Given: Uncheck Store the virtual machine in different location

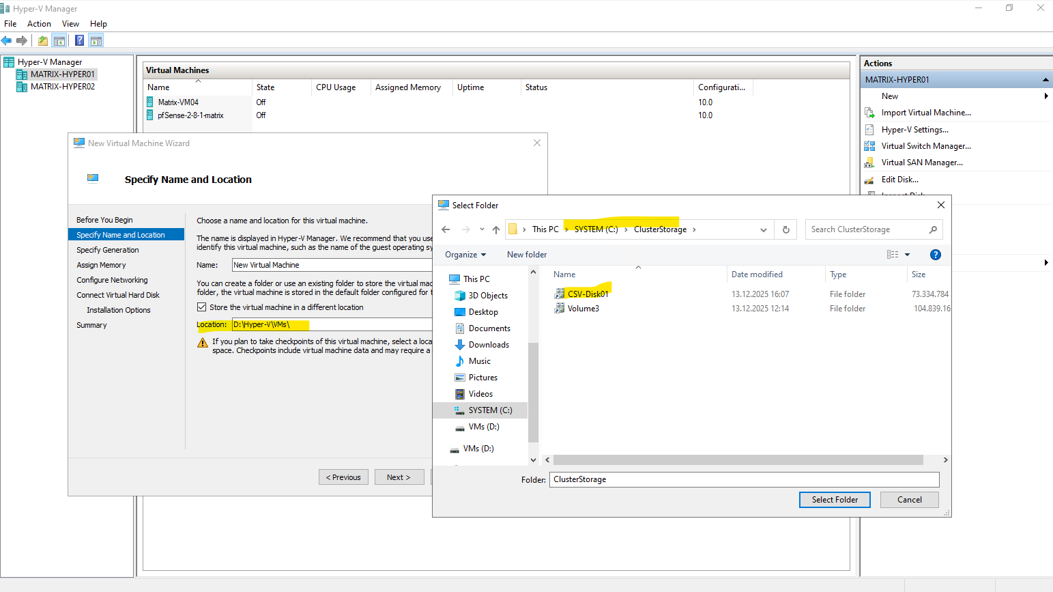Looking at the screenshot, I should click(201, 307).
